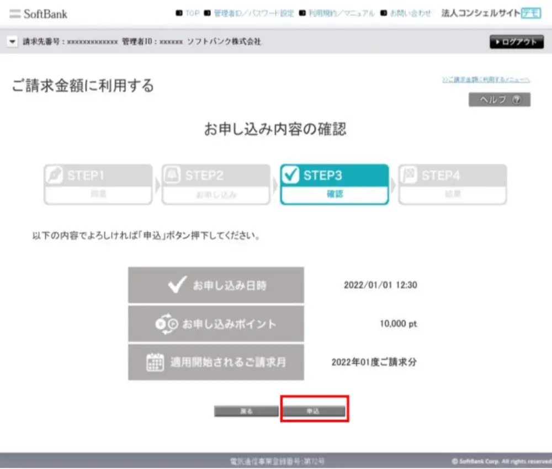The image size is (552, 469).
Task: Open the TOP navigation link
Action: [x=192, y=13]
